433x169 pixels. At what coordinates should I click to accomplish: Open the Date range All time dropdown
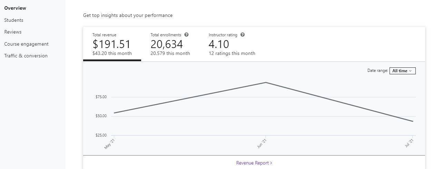click(402, 71)
